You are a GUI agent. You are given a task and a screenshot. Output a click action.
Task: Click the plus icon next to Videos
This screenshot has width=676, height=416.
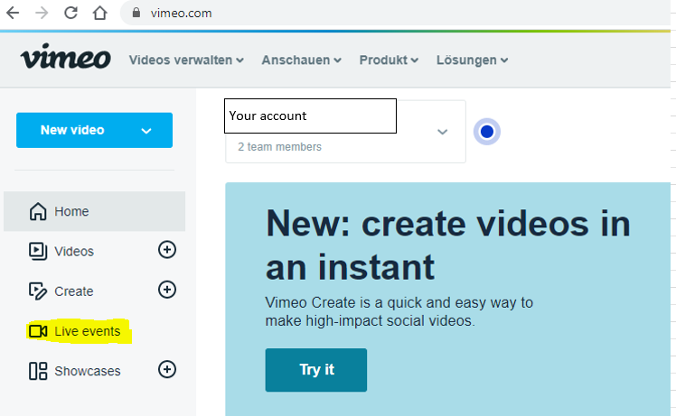pos(167,250)
